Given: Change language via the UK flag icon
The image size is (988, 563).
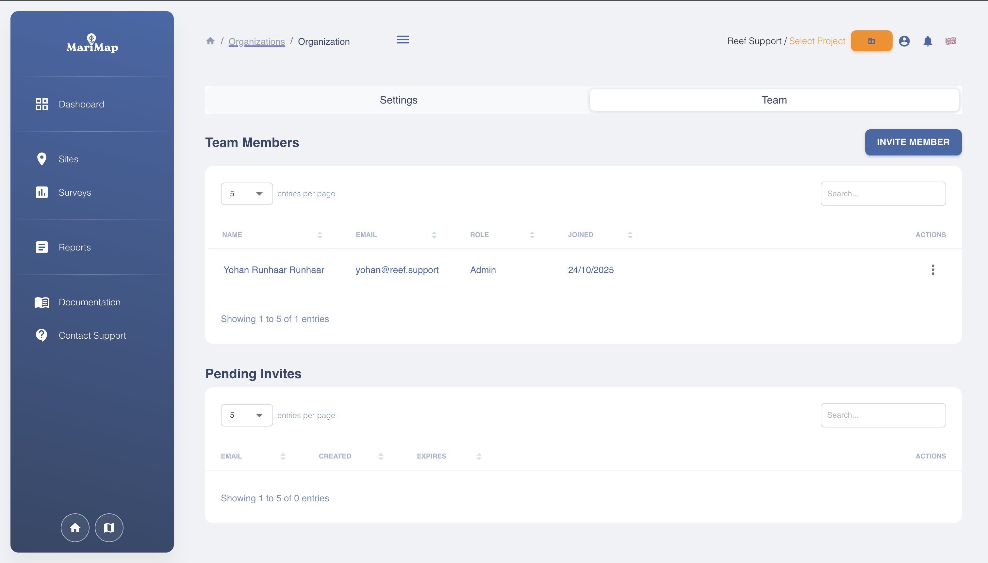Looking at the screenshot, I should click(x=951, y=41).
